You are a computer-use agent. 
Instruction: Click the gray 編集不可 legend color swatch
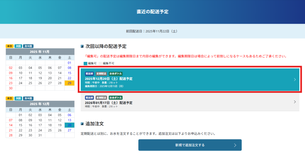100,63
